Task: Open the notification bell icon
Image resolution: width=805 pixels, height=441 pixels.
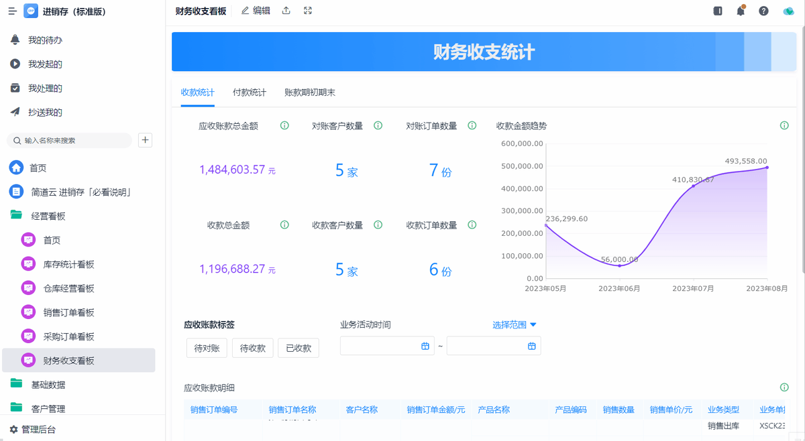Action: pyautogui.click(x=741, y=11)
